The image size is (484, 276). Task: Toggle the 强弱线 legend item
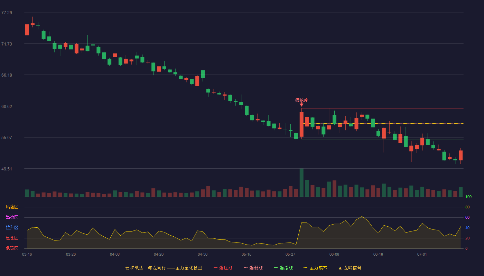tap(253, 268)
